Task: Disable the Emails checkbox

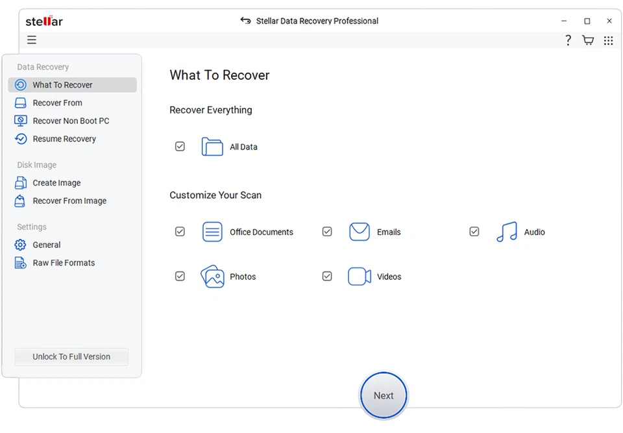Action: 327,231
